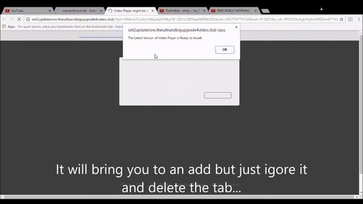This screenshot has height=204, width=363.
Task: View site information icon in address bar
Action: (28, 19)
